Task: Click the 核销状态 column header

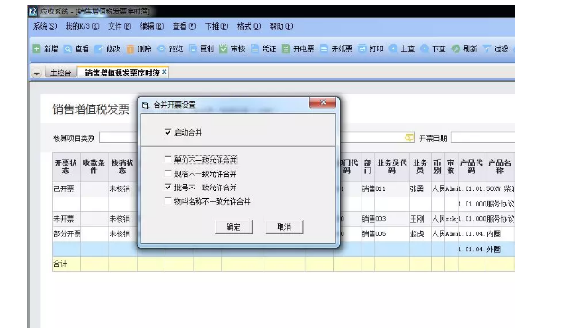Action: (122, 167)
